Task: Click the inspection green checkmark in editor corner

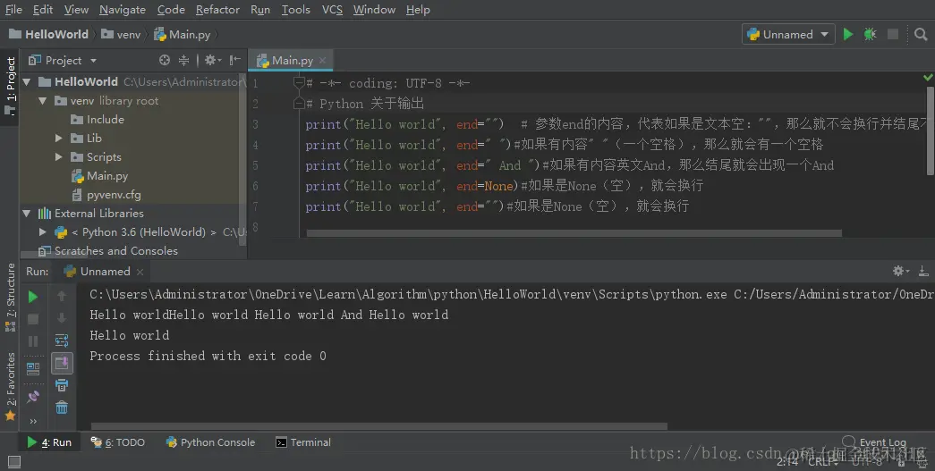Action: coord(928,78)
